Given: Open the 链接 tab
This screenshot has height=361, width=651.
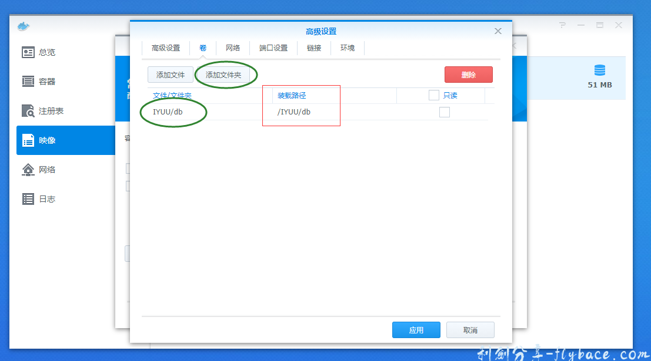Looking at the screenshot, I should [313, 48].
